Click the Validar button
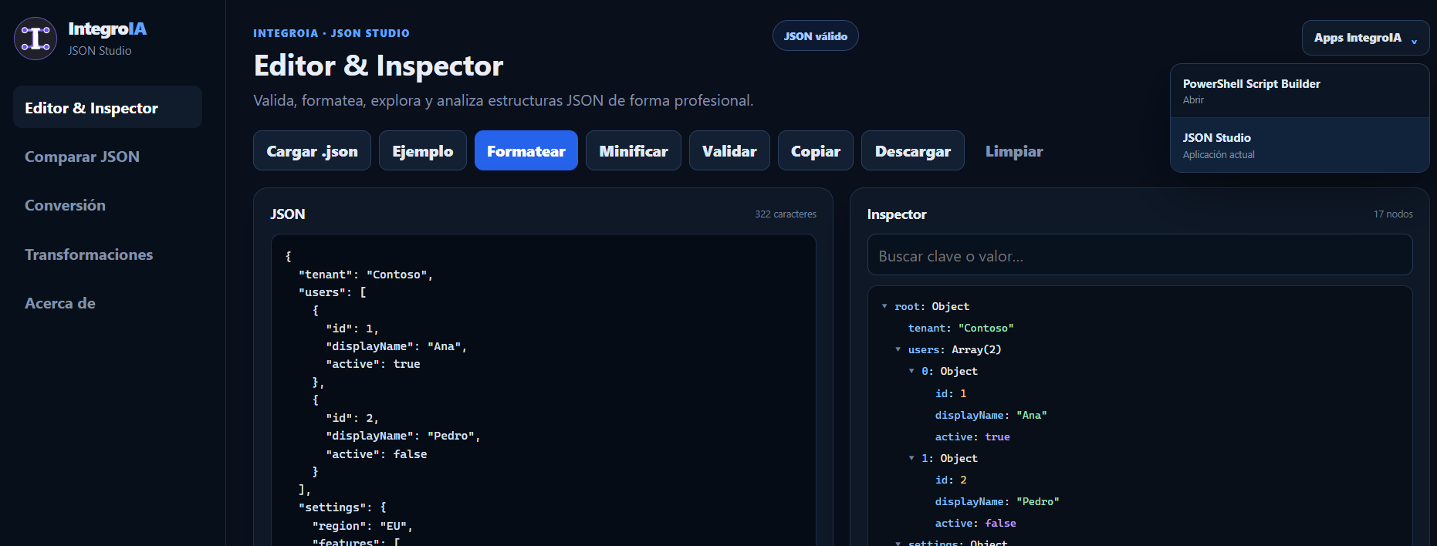 (729, 150)
